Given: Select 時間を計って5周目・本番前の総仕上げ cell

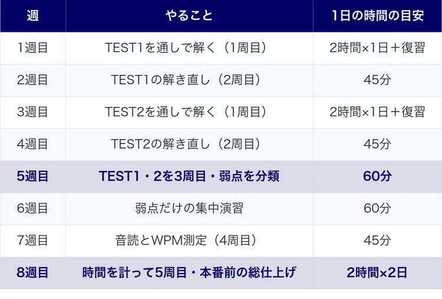Looking at the screenshot, I should pyautogui.click(x=189, y=273).
